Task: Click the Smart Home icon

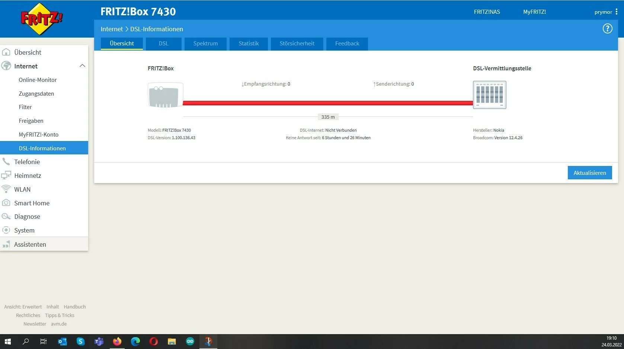Action: point(6,203)
